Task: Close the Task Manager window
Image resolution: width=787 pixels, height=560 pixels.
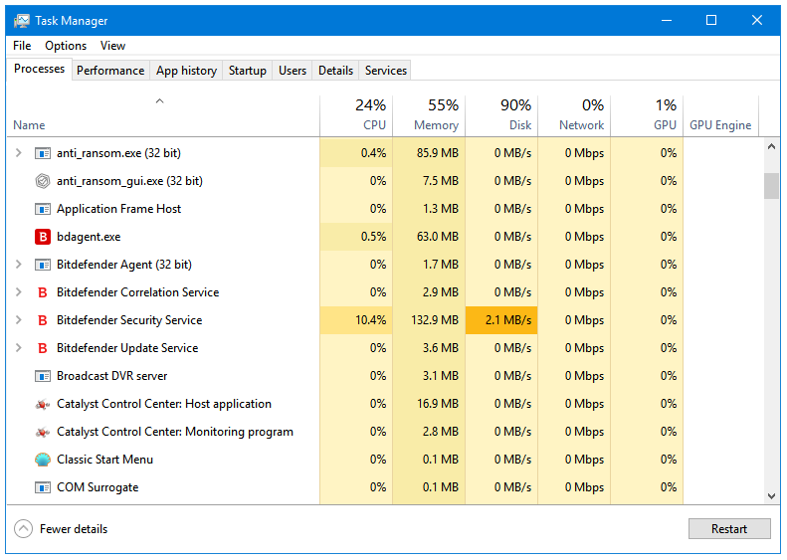Action: click(x=757, y=21)
